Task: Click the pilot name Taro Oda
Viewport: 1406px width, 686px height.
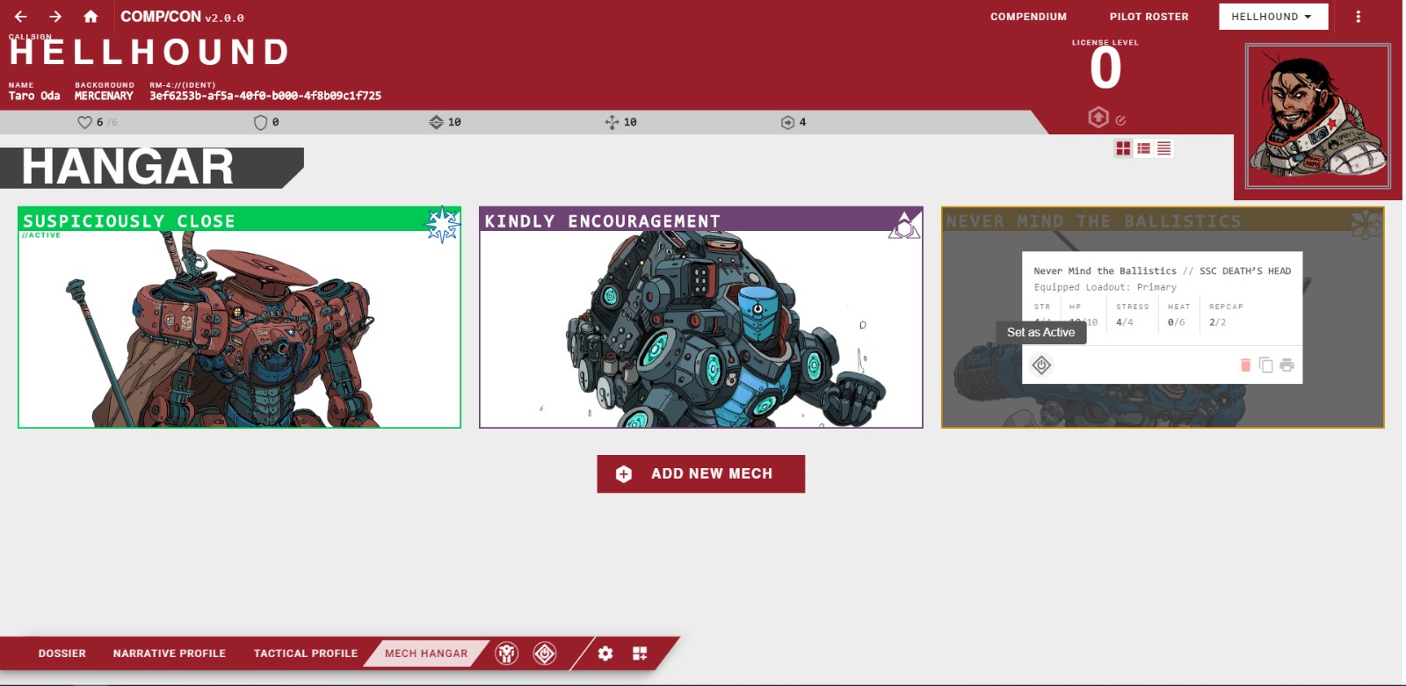Action: 34,96
